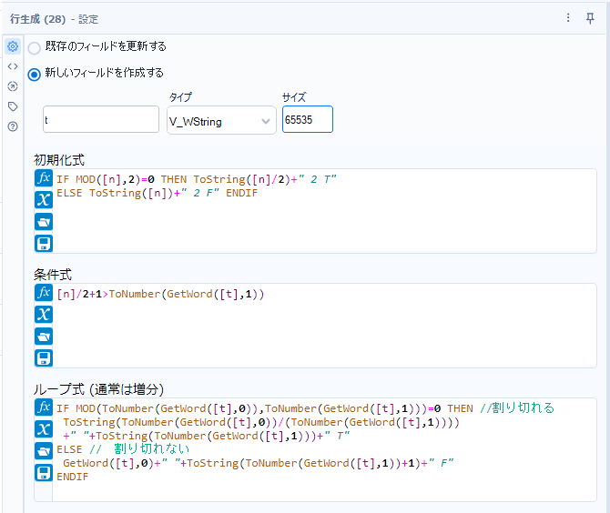Open the three-dot options menu in header
610x513 pixels.
click(x=568, y=18)
